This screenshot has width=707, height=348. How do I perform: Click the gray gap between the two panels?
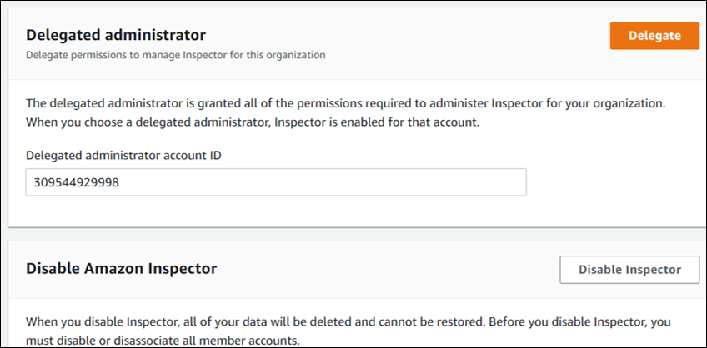353,234
